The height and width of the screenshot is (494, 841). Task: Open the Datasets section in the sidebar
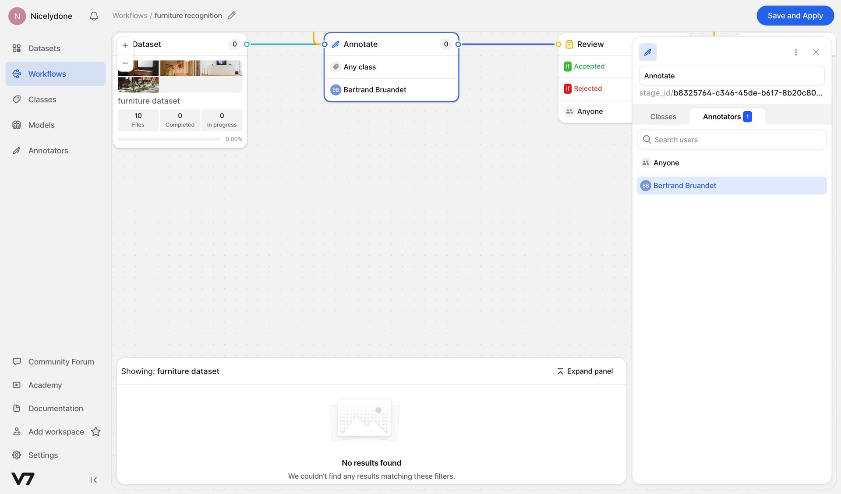point(44,48)
